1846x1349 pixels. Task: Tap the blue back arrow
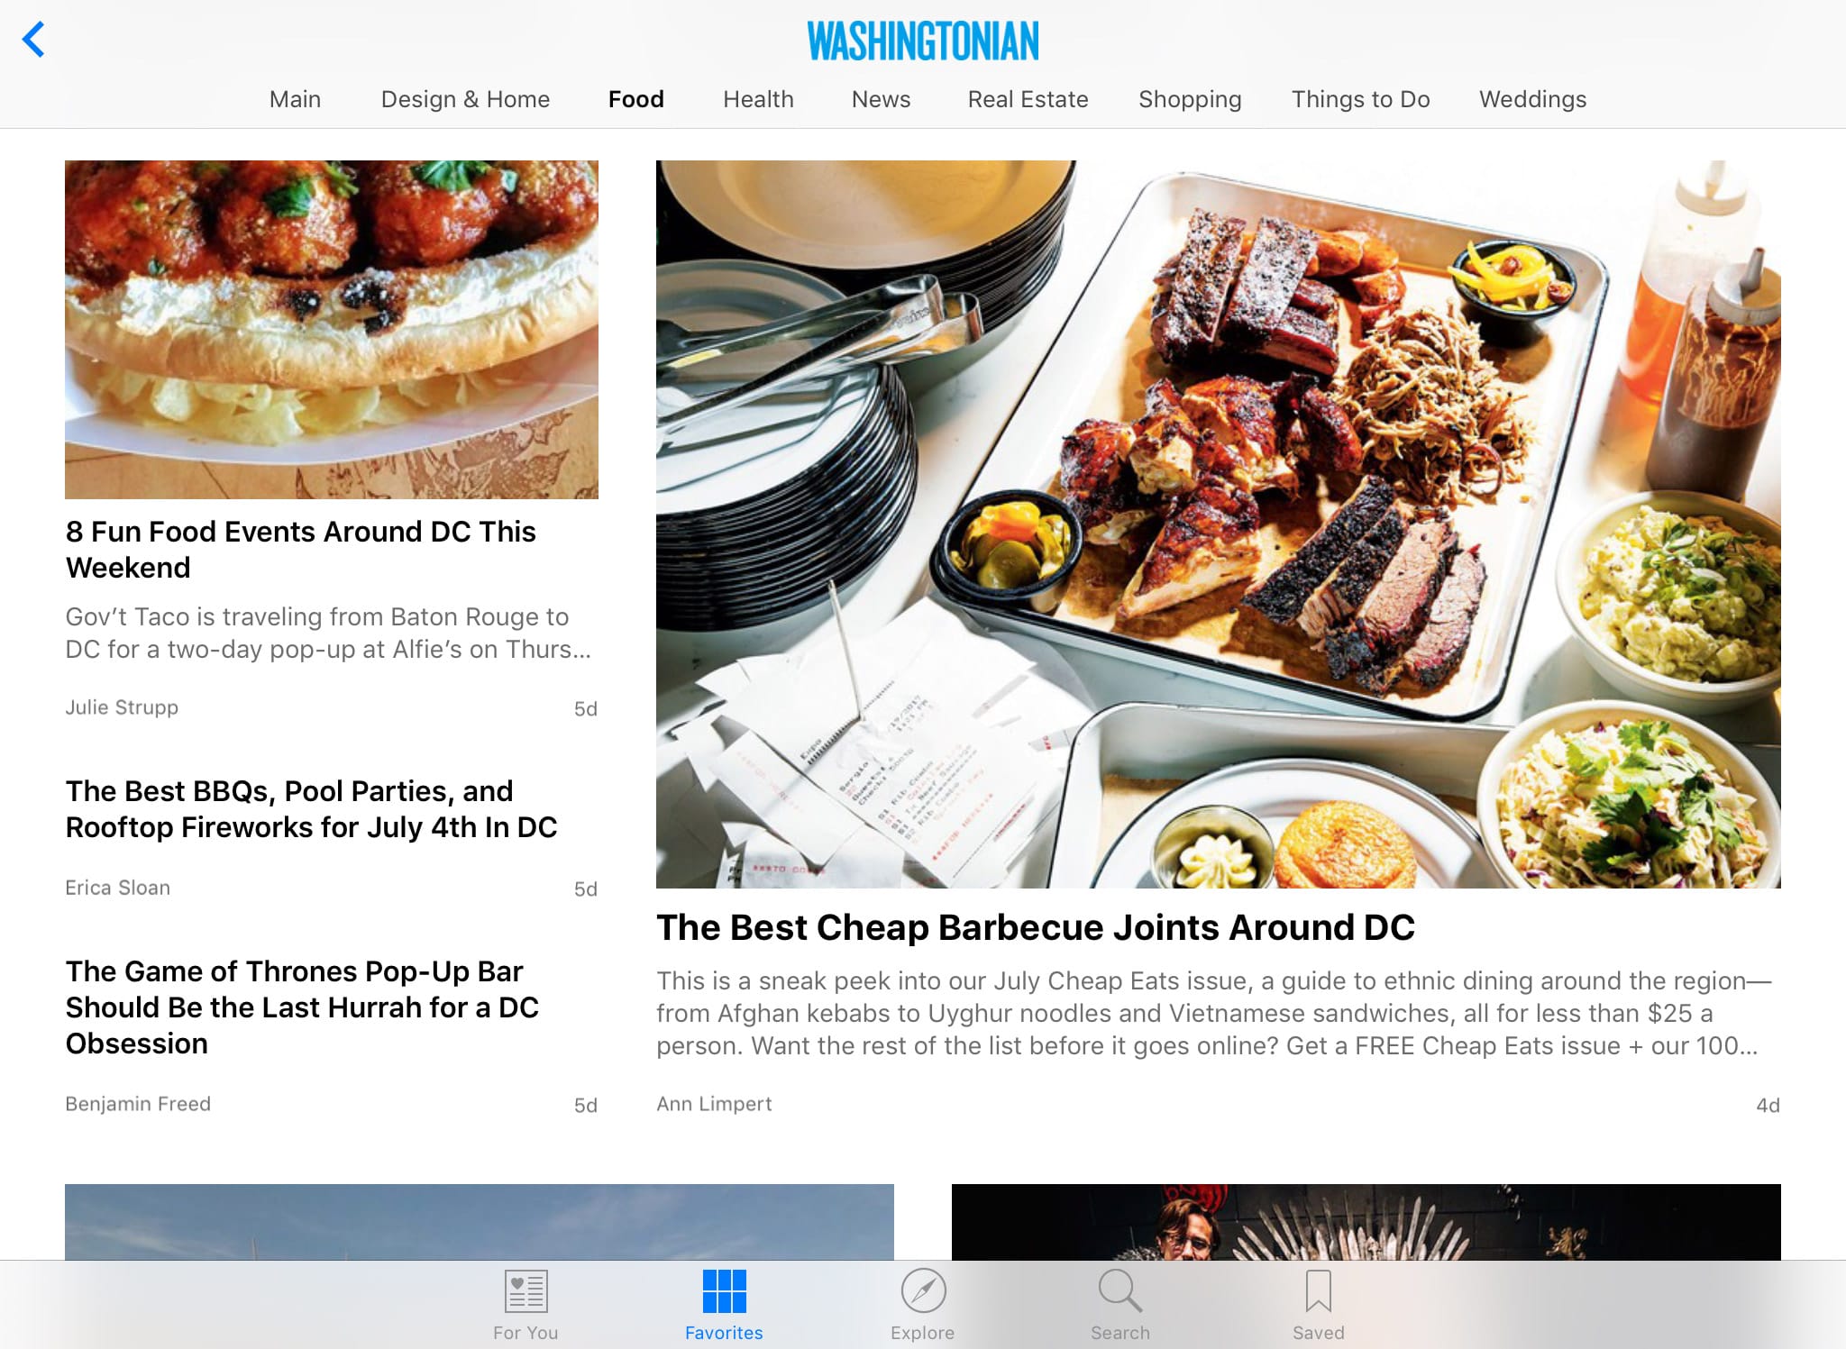click(33, 40)
